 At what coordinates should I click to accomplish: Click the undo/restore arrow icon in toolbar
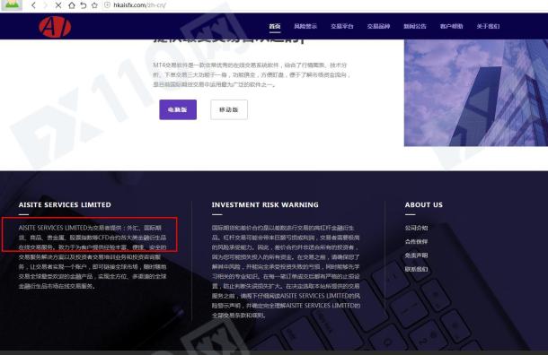(x=84, y=5)
